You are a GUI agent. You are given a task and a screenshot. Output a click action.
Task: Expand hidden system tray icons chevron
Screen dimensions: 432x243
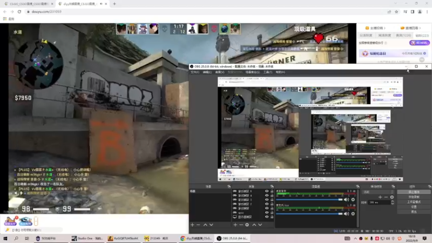(355, 238)
